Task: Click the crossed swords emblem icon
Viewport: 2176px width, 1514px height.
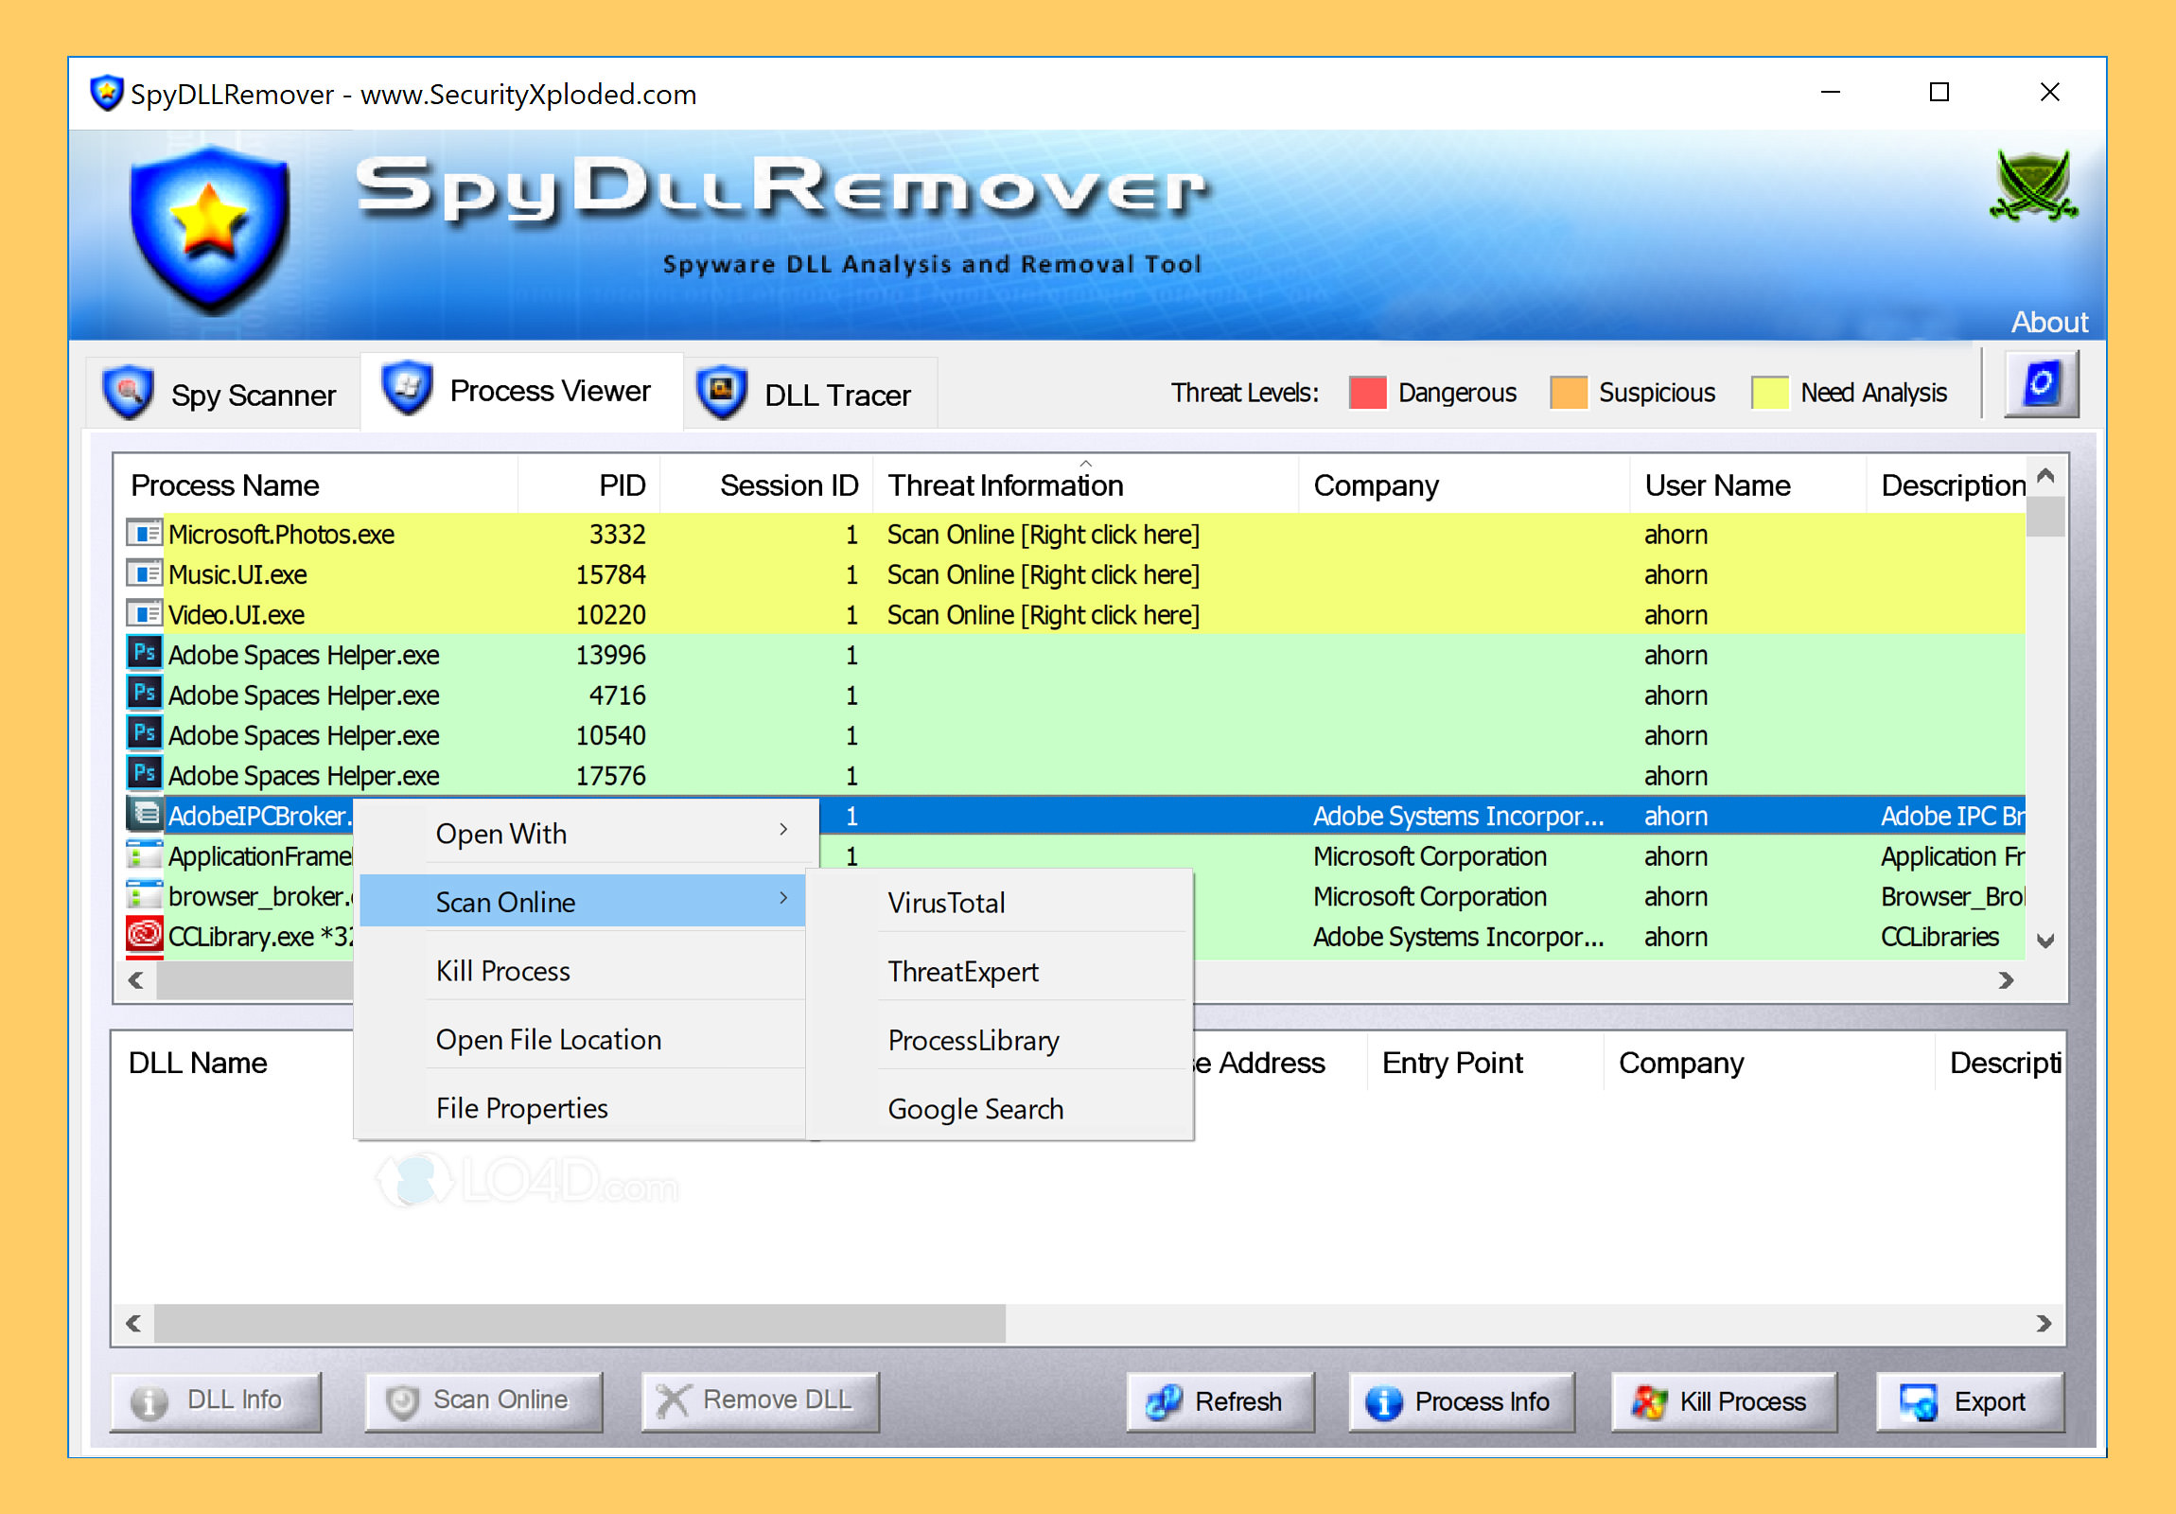Action: click(2034, 185)
